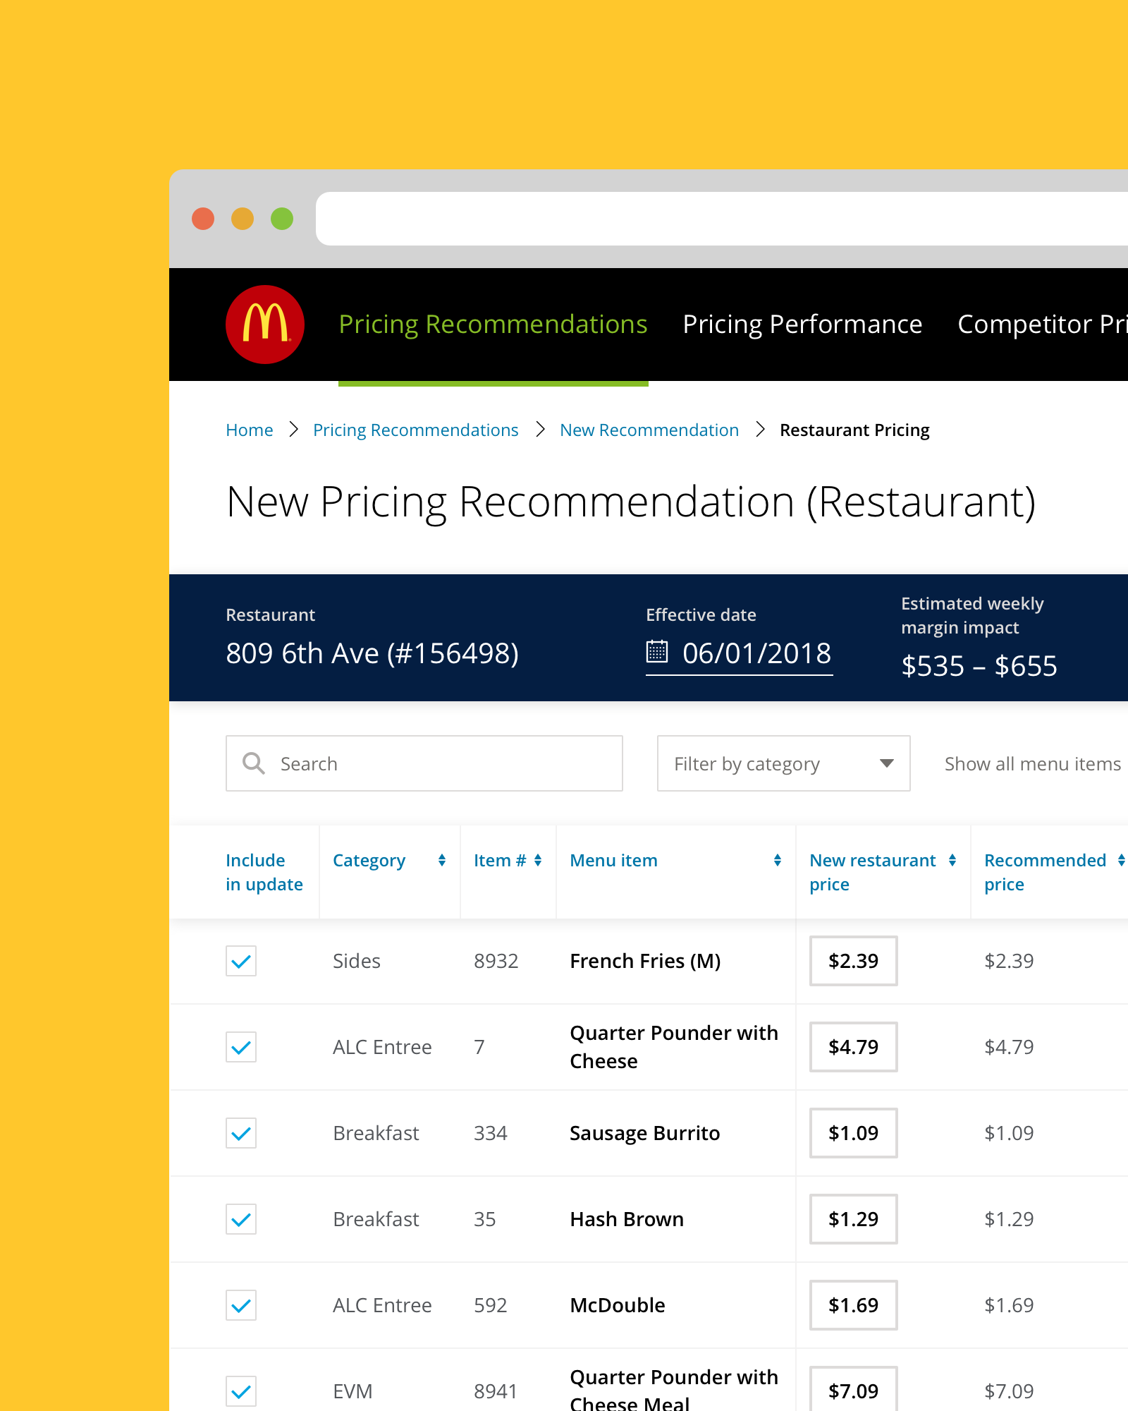This screenshot has width=1128, height=1411.
Task: Click the search magnifier icon
Action: 253,763
